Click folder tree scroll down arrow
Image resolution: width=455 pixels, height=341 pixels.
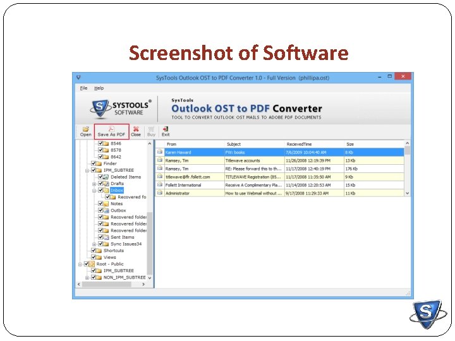click(x=150, y=278)
